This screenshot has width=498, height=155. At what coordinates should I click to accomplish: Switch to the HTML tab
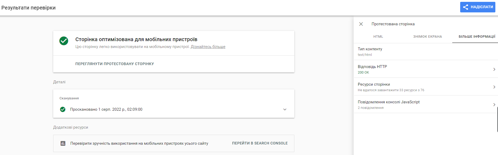[x=378, y=37]
